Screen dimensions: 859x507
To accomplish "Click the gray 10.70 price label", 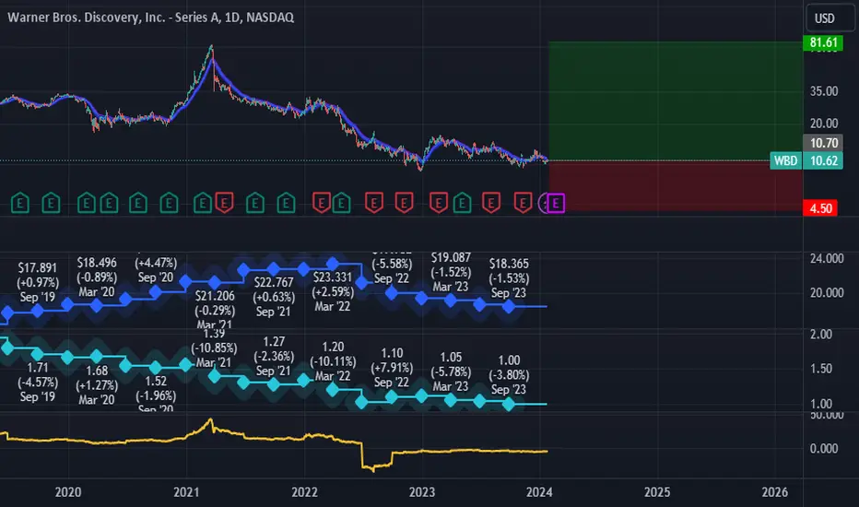I will [823, 143].
